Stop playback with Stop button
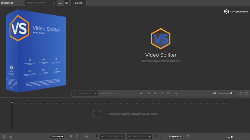Screen dimensions: 250x140 click(162, 94)
